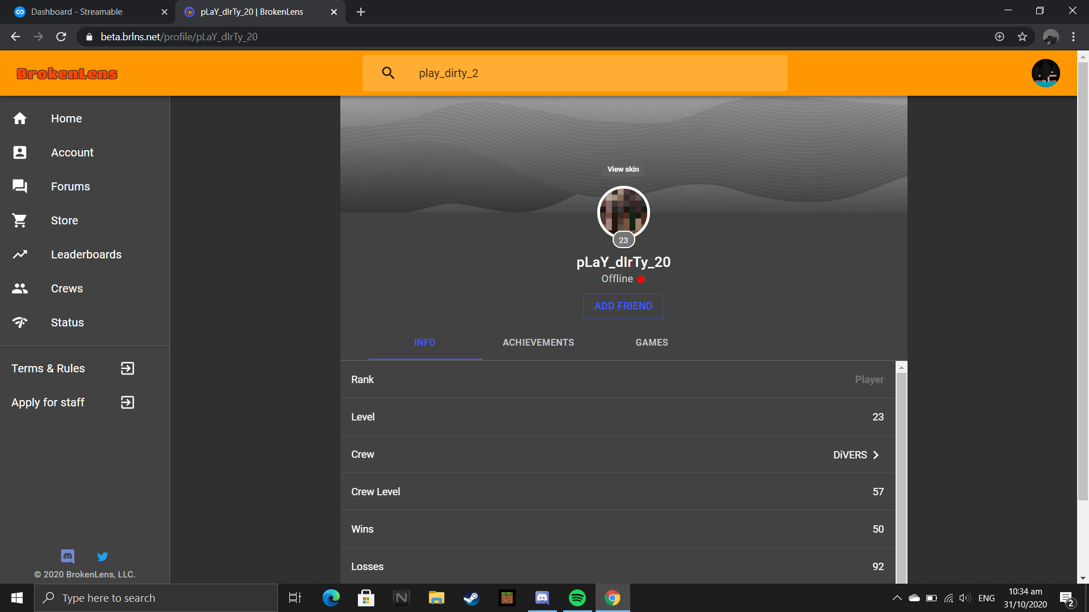Click the ADD FRIEND button
This screenshot has height=612, width=1089.
click(x=623, y=306)
